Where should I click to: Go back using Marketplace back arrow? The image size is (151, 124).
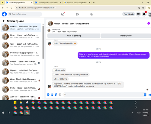[x=4, y=21]
